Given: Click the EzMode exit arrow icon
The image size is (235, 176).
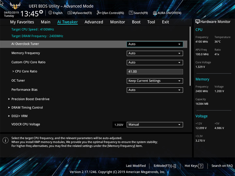Looking at the screenshot, I should (x=174, y=166).
